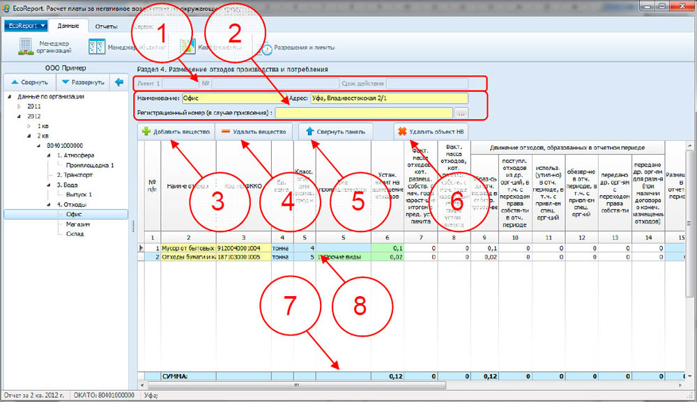Click the Мусор от бытовых cell
The image size is (697, 402).
coord(188,248)
